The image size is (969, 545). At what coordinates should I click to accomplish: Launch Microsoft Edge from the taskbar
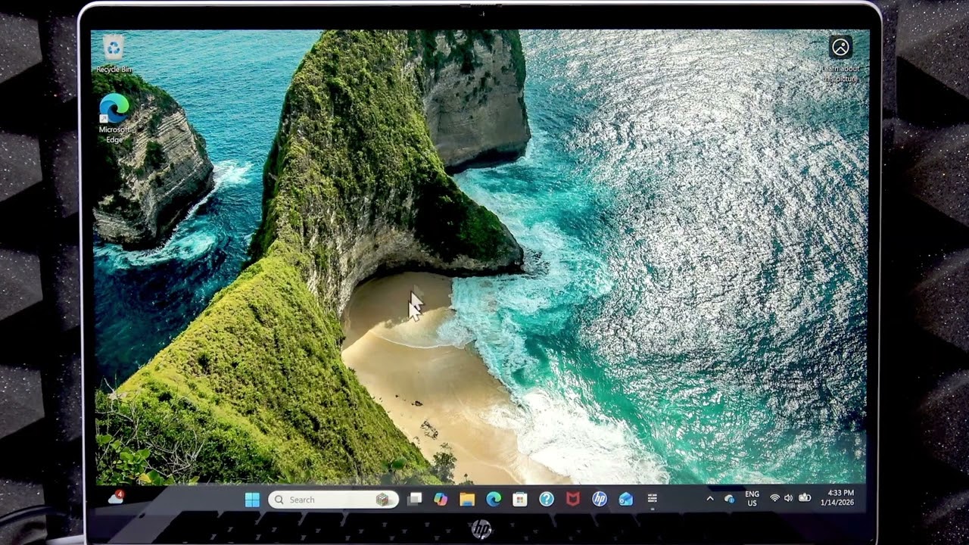tap(494, 499)
